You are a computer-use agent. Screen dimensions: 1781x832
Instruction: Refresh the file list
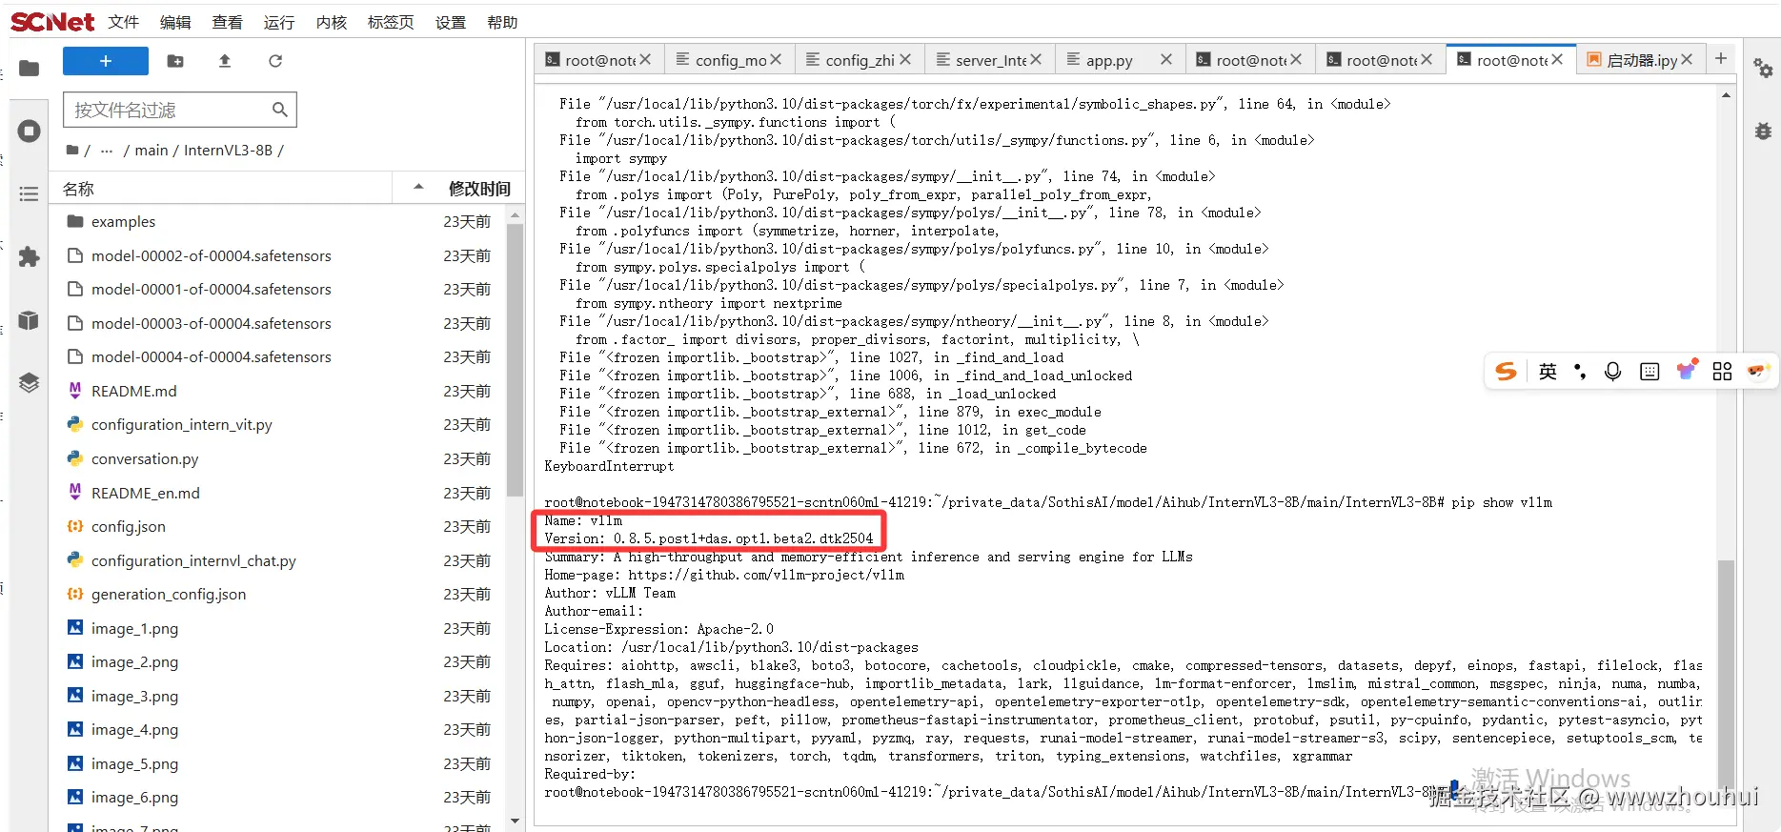coord(275,61)
